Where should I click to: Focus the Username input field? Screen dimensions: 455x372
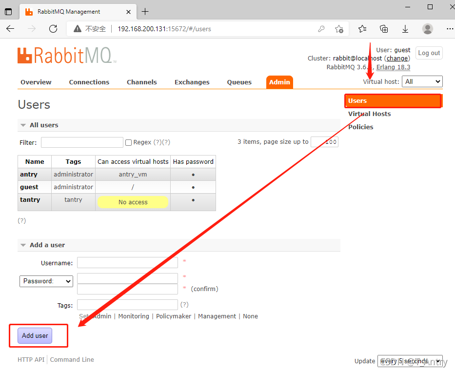pyautogui.click(x=127, y=263)
